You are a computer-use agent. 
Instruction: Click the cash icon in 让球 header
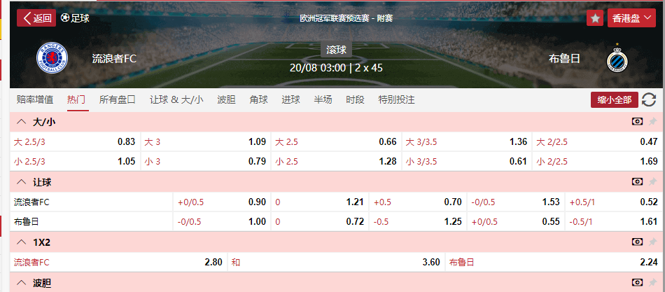tap(637, 181)
